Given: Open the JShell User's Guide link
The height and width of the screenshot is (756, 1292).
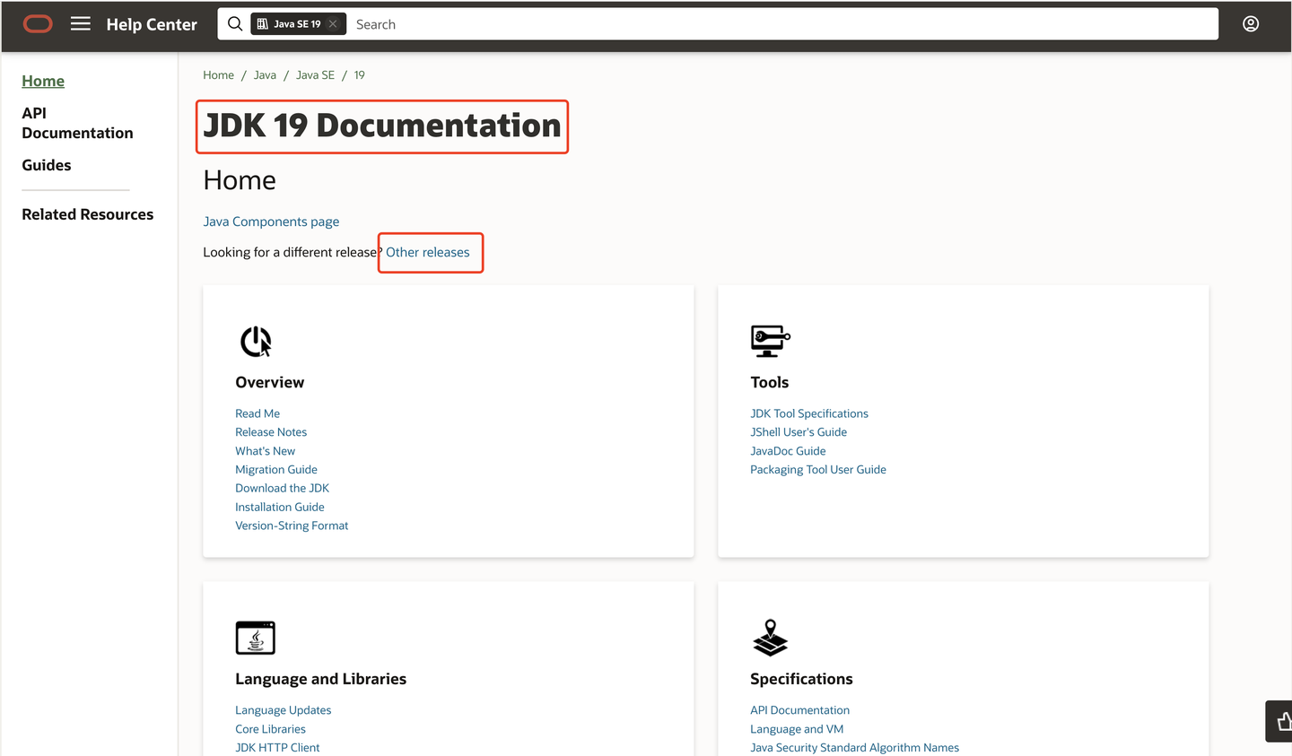Looking at the screenshot, I should point(799,432).
